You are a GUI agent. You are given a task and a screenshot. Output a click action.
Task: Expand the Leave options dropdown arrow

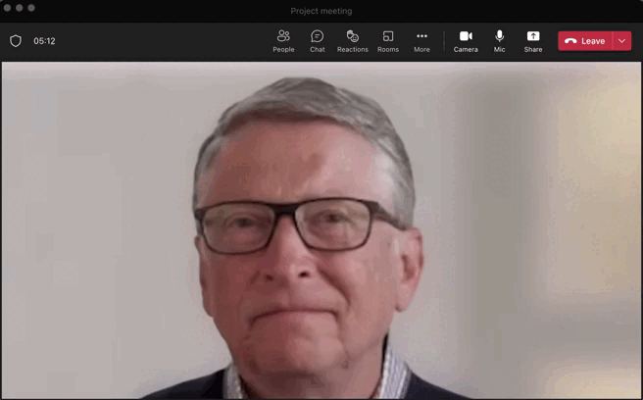click(622, 41)
